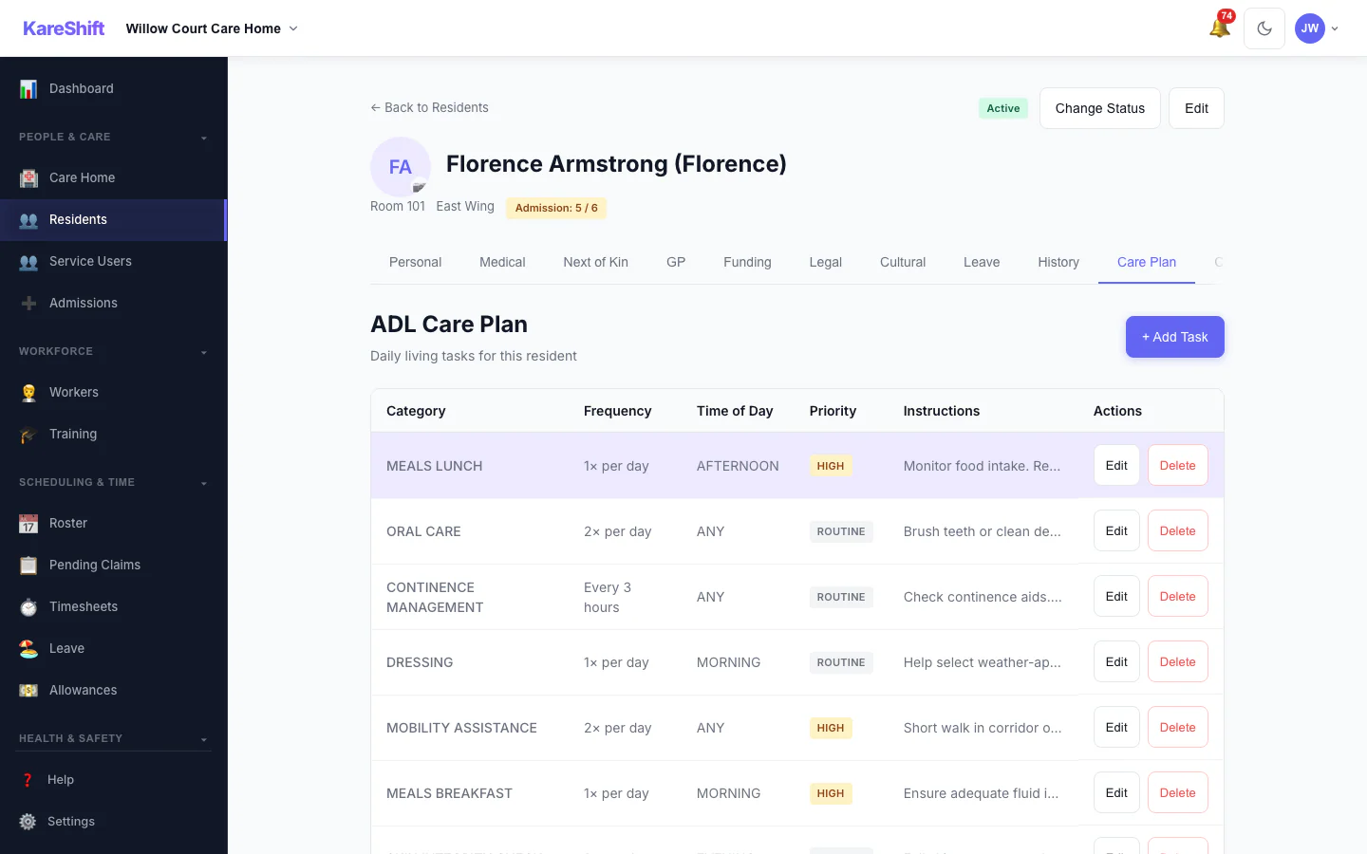Open the History tab
The width and height of the screenshot is (1367, 854).
1058,262
